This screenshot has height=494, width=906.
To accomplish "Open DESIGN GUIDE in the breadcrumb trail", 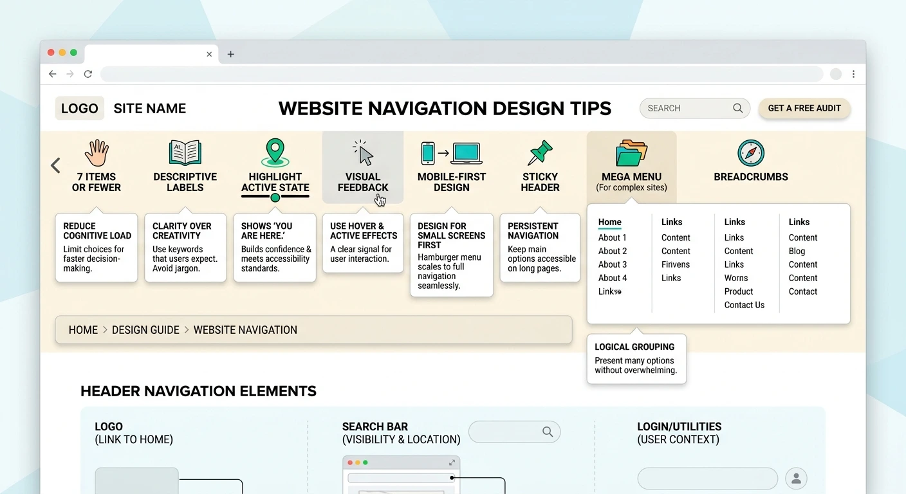I will 145,330.
